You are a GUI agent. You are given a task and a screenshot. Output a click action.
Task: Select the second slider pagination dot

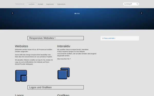click(x=77, y=14)
